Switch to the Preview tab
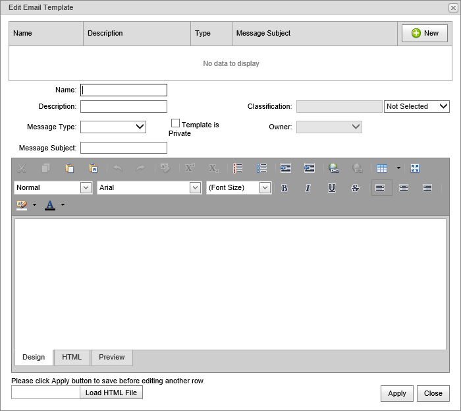Image resolution: width=461 pixels, height=411 pixels. 112,357
